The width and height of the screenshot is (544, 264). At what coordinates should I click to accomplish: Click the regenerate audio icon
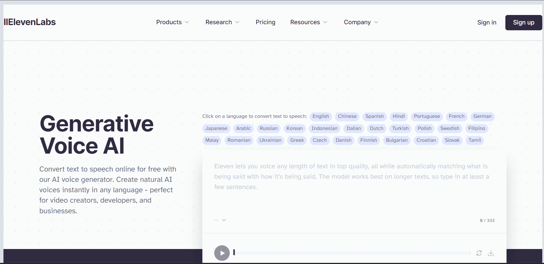479,253
